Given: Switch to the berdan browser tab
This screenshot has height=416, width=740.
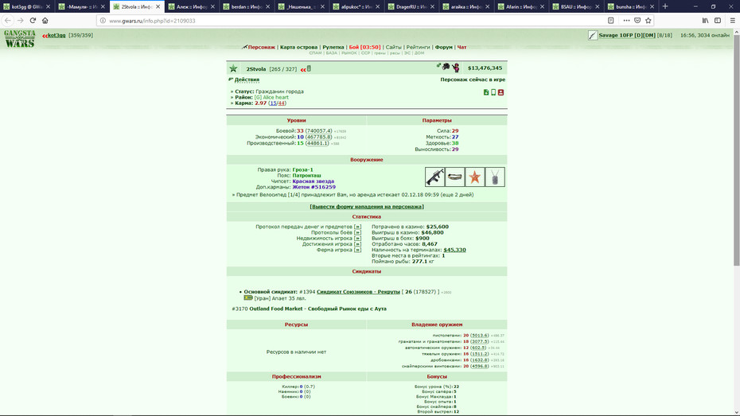Looking at the screenshot, I should coord(247,6).
